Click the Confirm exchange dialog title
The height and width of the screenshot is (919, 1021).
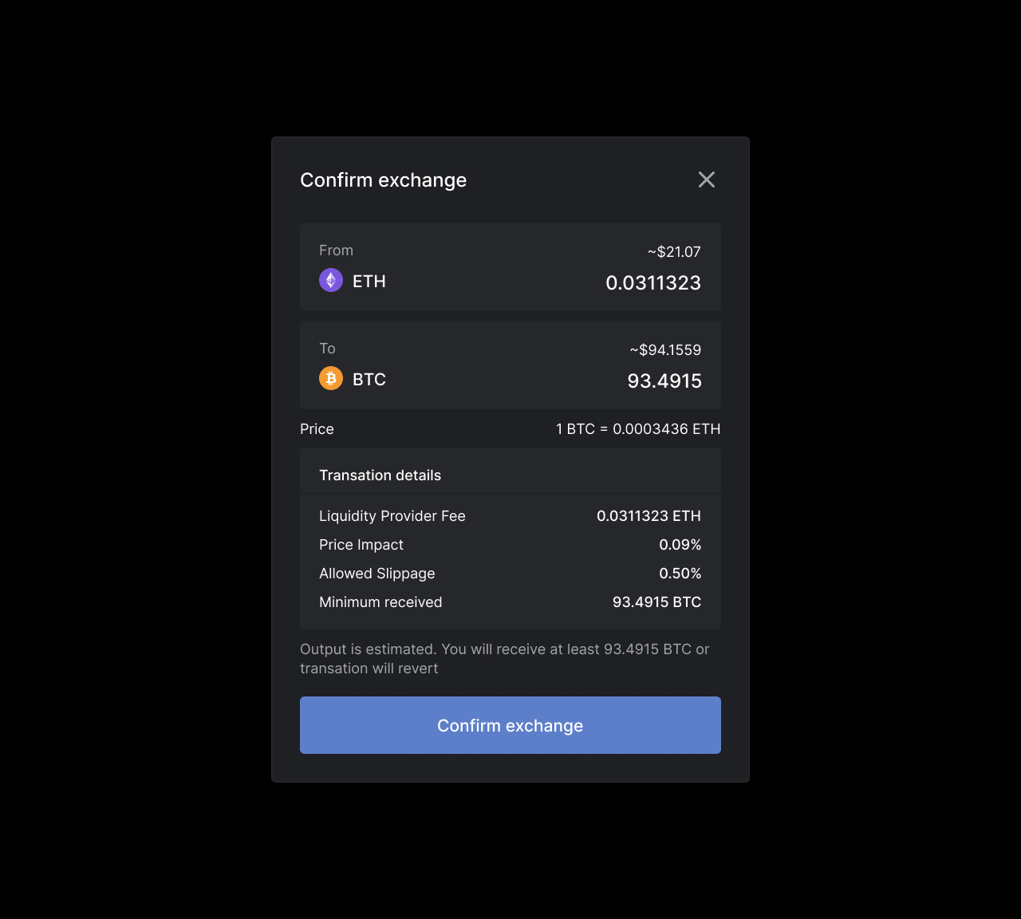383,179
